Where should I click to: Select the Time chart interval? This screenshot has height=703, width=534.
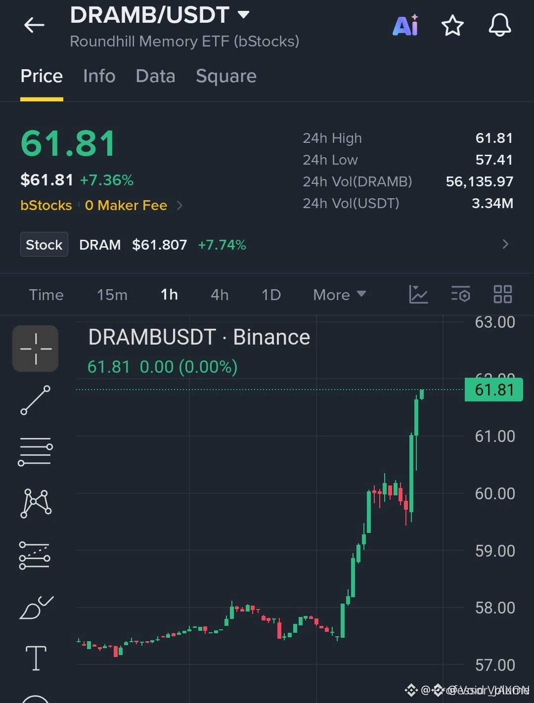click(x=46, y=295)
